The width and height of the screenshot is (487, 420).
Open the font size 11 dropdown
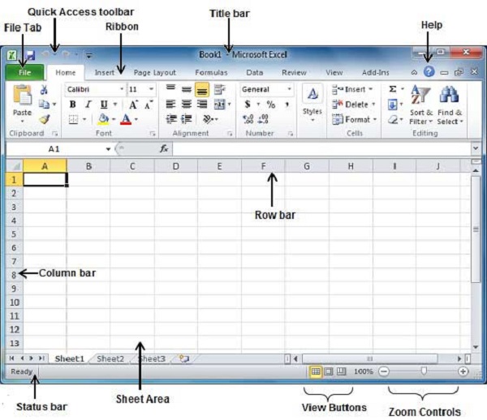coord(151,89)
